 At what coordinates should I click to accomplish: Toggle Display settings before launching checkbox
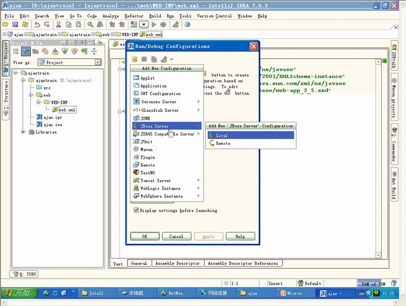click(136, 210)
